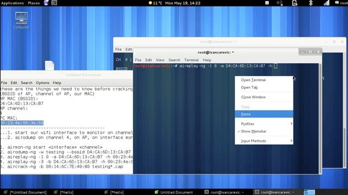
Task: Switch to second [*hello] taskbar entry
Action: 114,192
